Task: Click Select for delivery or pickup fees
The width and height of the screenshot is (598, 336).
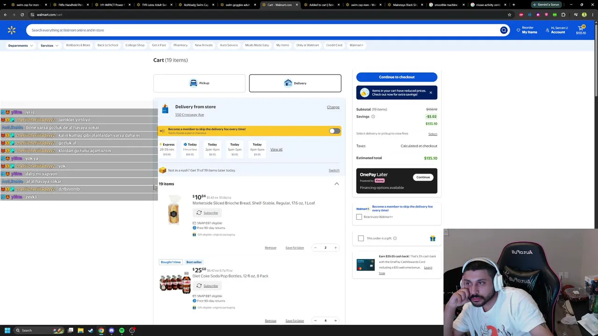Action: pos(433,134)
